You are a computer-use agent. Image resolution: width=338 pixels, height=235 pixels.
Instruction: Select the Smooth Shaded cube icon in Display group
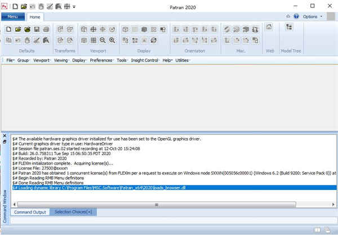tap(144, 29)
